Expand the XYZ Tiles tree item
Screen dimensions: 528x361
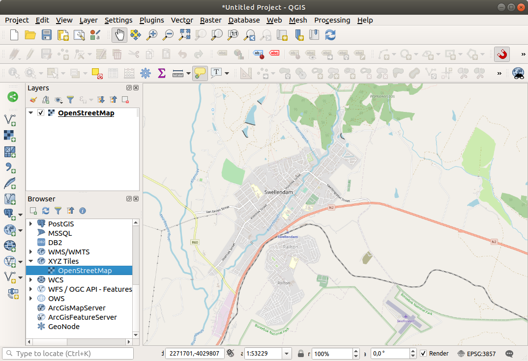click(30, 261)
